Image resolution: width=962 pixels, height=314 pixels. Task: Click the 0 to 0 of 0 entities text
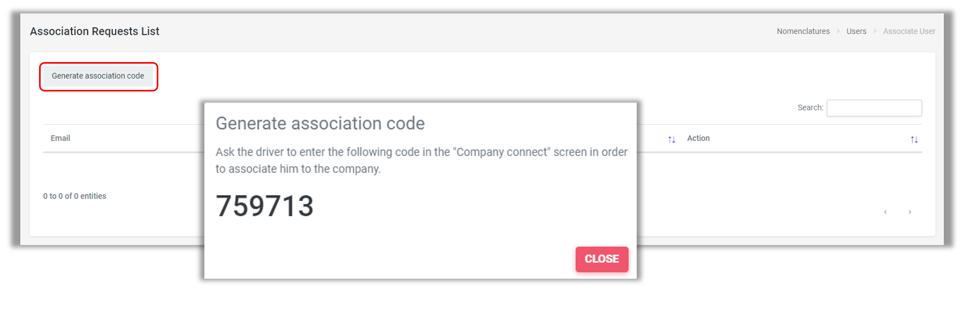coord(75,196)
